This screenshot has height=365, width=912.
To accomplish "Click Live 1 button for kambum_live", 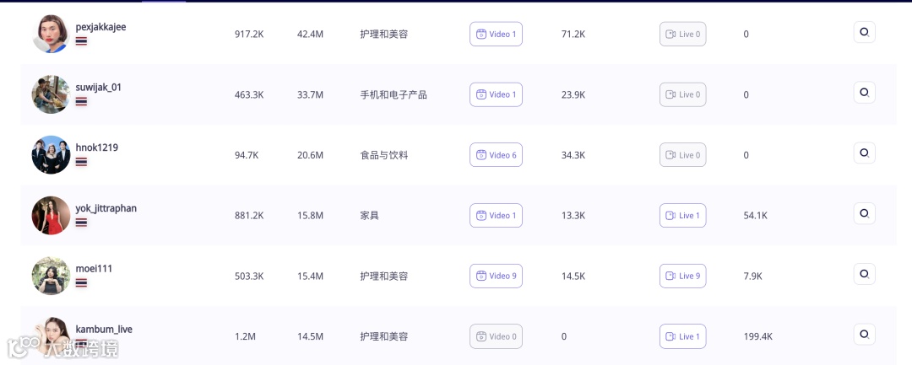I will coord(682,336).
